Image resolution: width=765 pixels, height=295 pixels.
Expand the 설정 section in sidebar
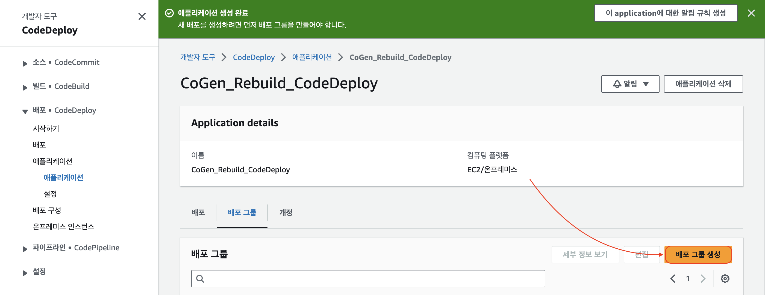(x=25, y=272)
